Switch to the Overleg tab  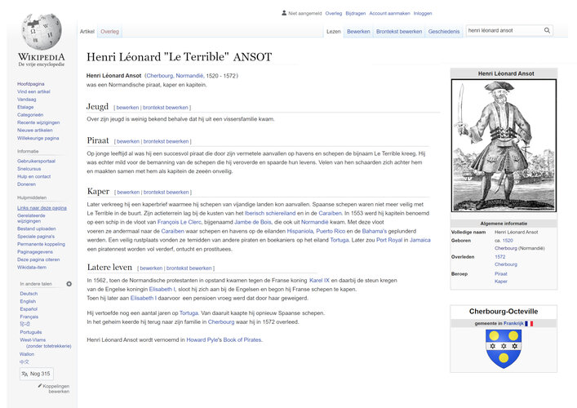coord(109,32)
